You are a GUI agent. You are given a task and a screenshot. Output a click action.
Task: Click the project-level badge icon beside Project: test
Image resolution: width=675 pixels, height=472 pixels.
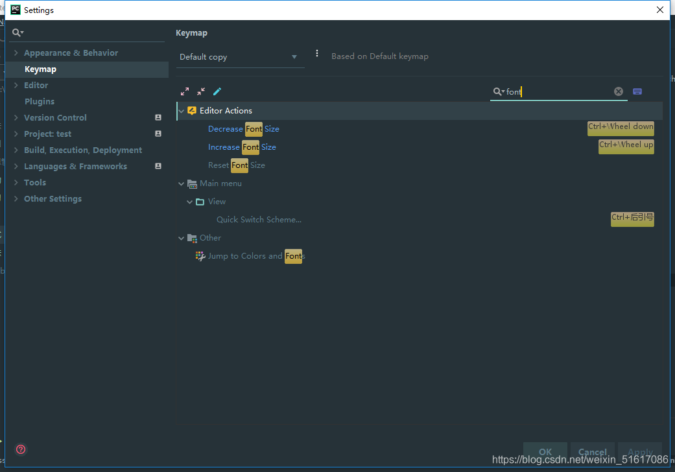click(158, 134)
